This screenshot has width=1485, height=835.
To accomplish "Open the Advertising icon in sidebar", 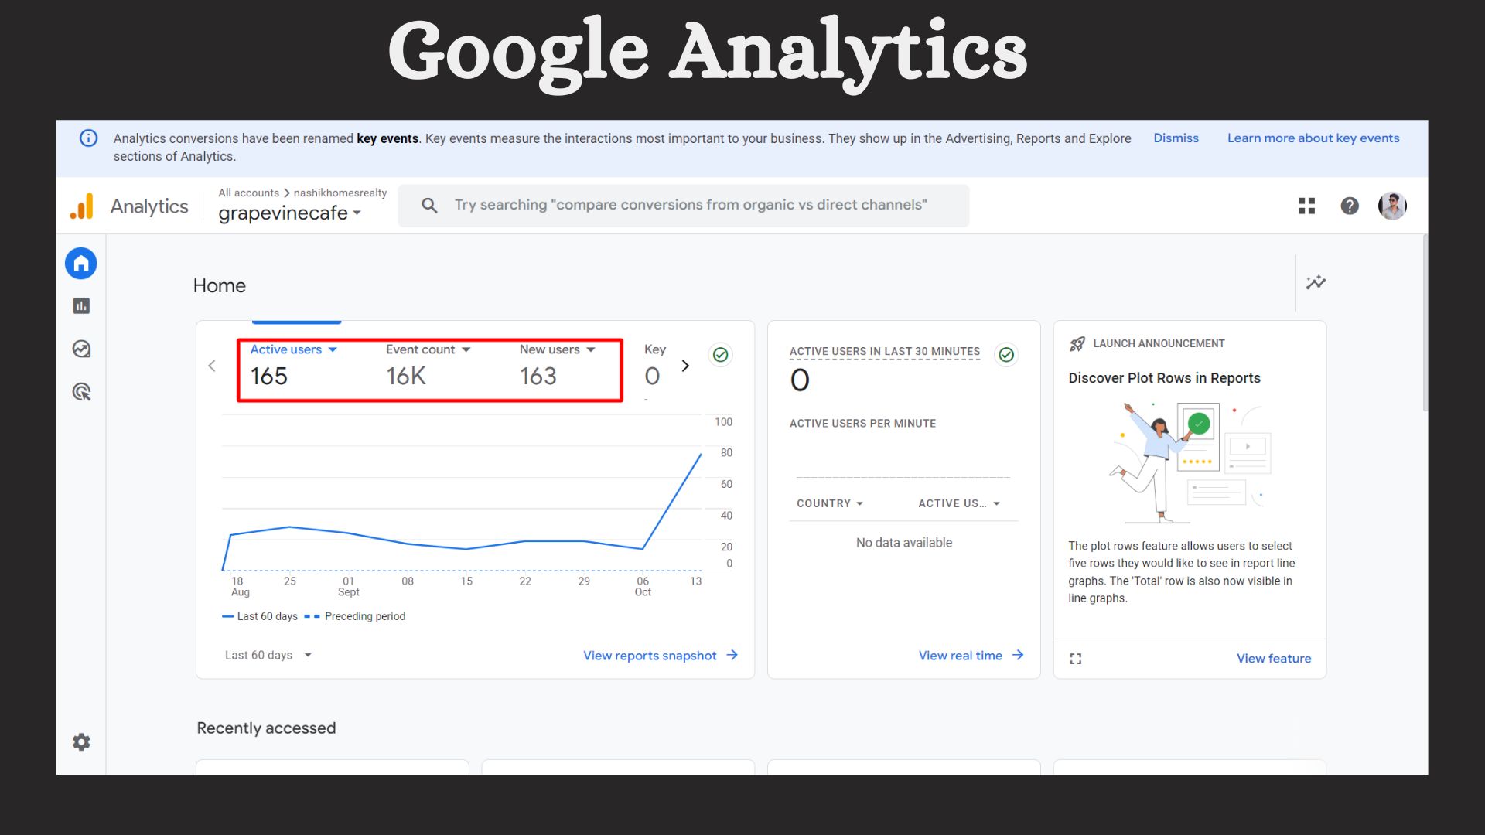I will (81, 392).
